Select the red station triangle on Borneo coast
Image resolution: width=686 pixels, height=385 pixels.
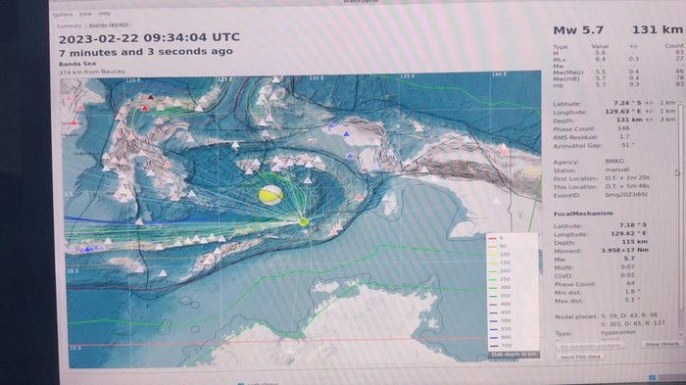point(74,122)
